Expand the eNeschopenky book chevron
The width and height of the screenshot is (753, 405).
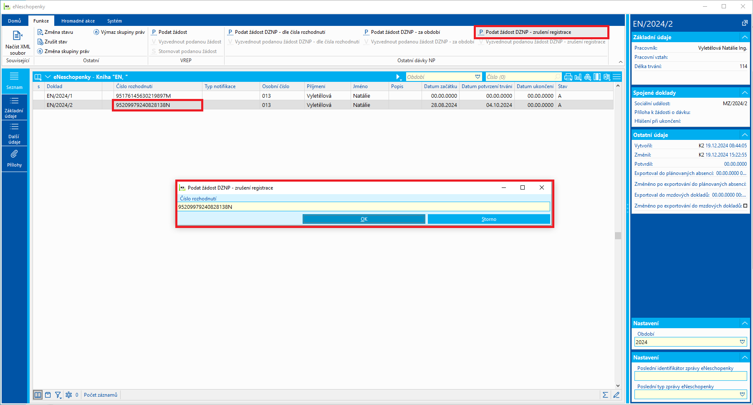pos(48,77)
